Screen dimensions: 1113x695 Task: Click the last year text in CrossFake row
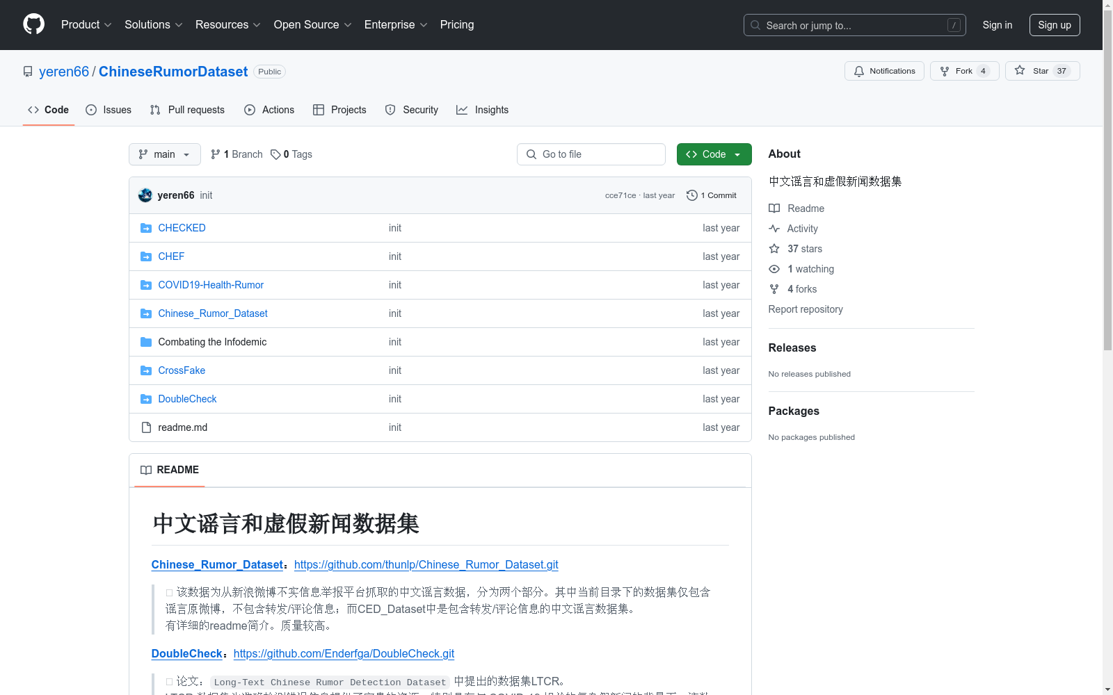(x=721, y=370)
